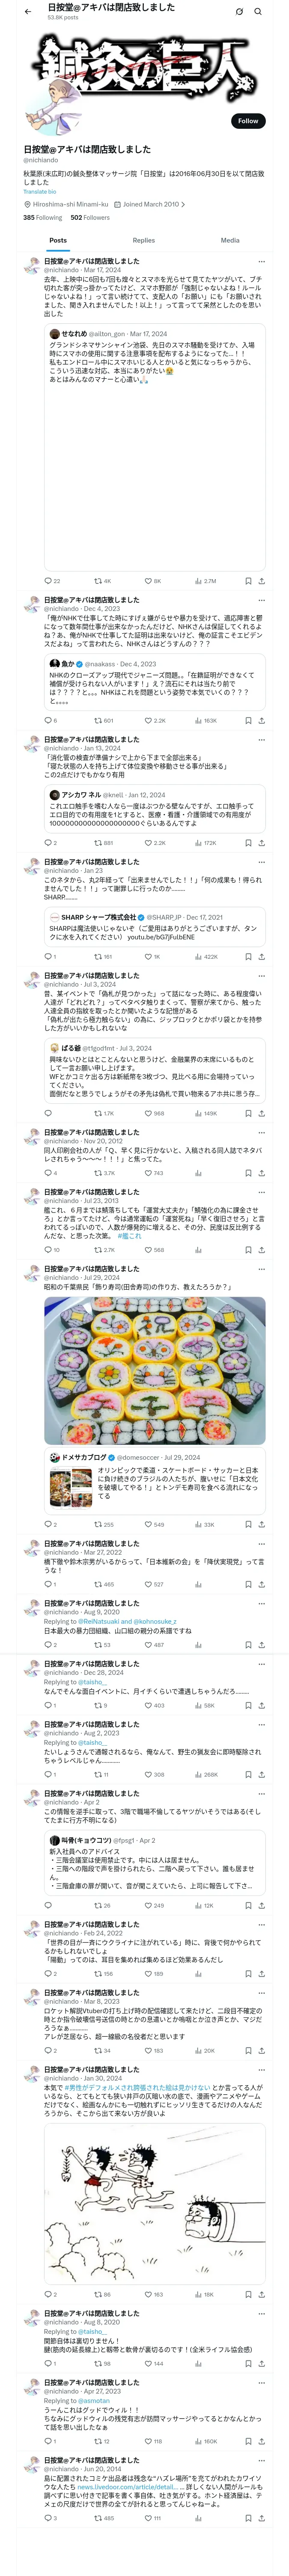This screenshot has width=289, height=2576.
Task: Share the Mar 17, 2024 post
Action: pyautogui.click(x=261, y=580)
